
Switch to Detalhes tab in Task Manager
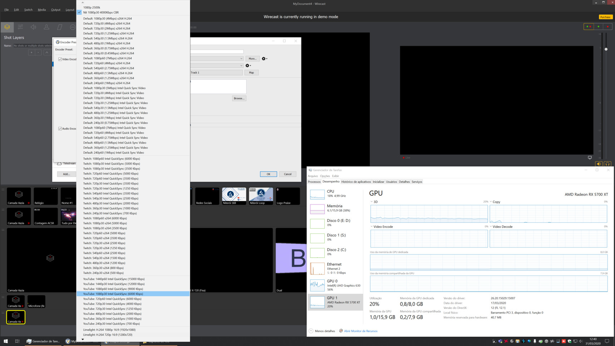click(404, 182)
